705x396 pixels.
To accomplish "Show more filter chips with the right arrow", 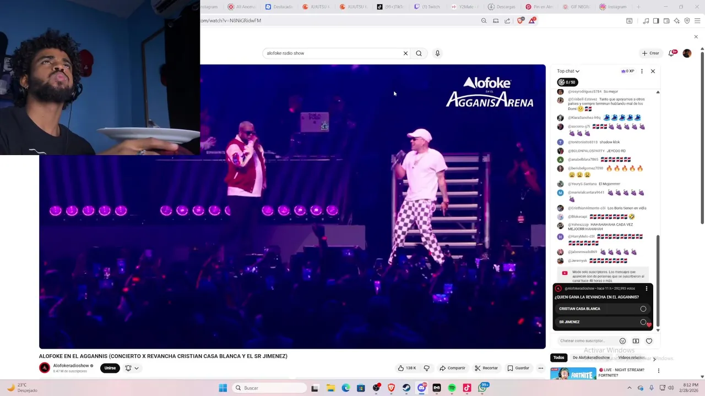I will pos(654,359).
